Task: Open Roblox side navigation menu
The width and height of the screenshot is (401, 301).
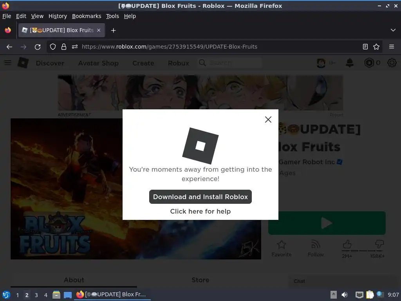Action: point(8,63)
